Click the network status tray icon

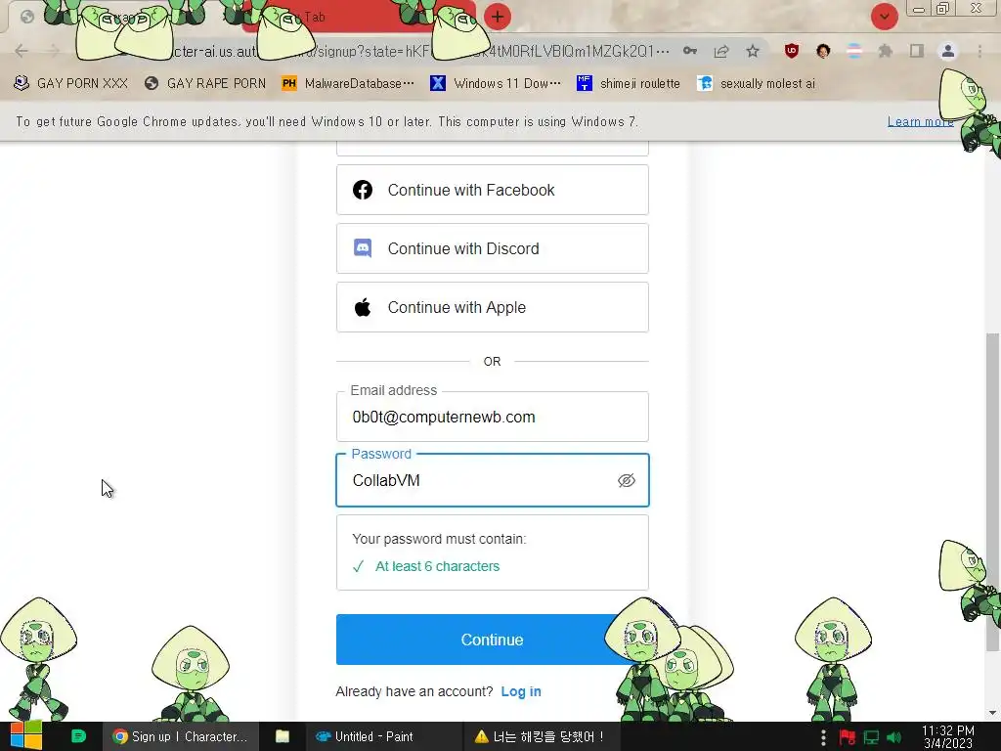coord(871,737)
